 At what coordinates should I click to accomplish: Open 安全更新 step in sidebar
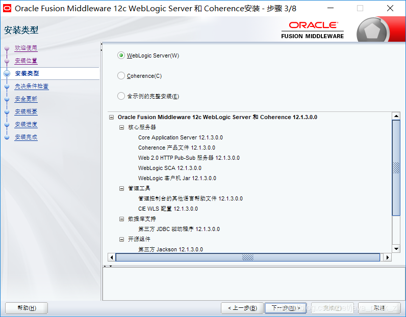[26, 99]
